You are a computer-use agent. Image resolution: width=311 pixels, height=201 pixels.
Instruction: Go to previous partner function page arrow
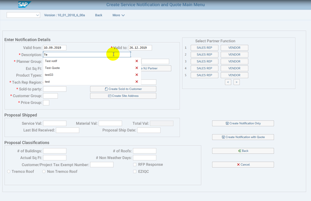(228, 82)
